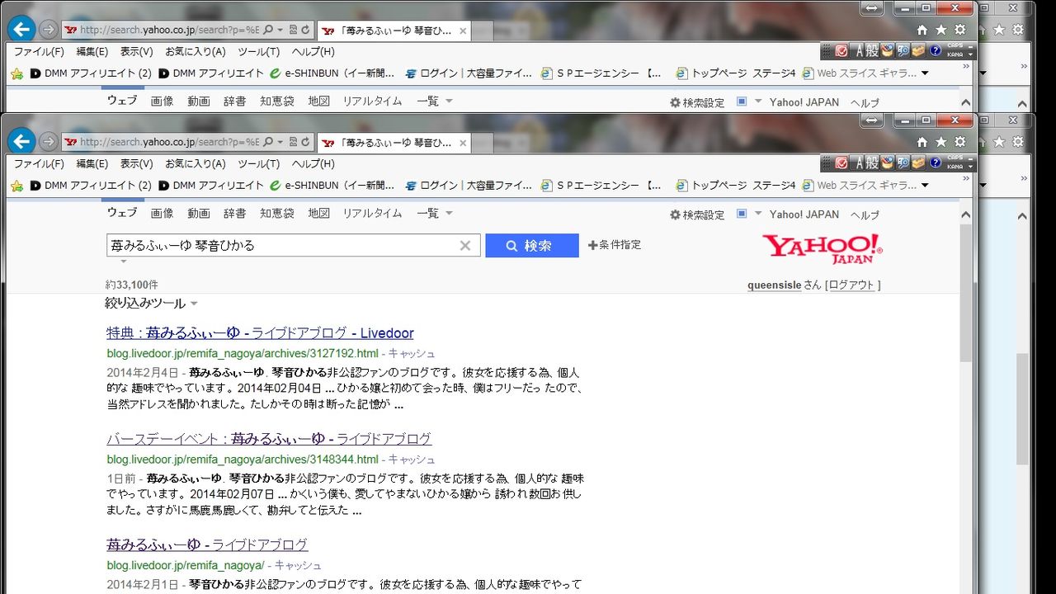Click the ログアウト link
The width and height of the screenshot is (1056, 594).
click(x=851, y=285)
